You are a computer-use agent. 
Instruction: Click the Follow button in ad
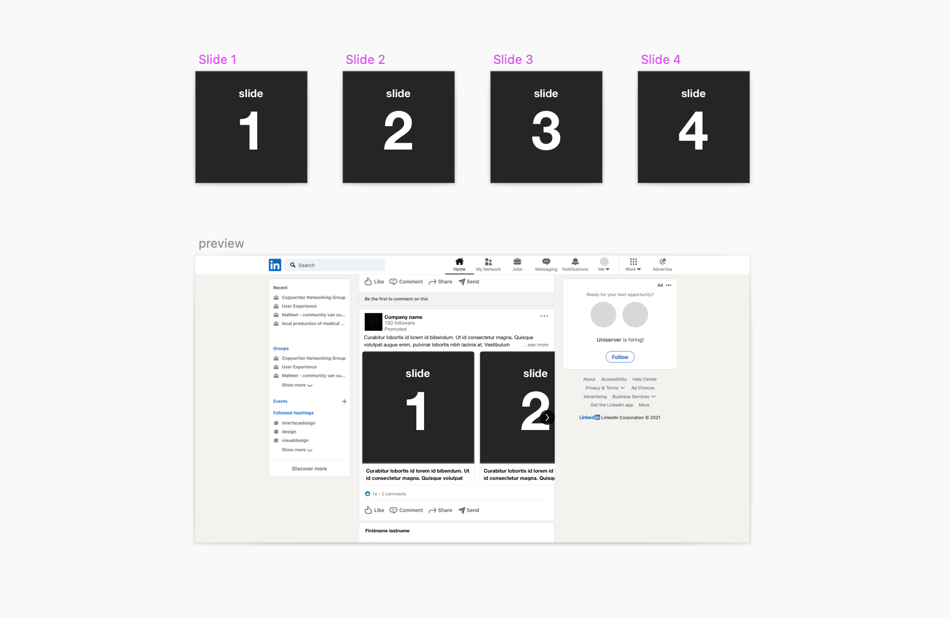(x=620, y=357)
